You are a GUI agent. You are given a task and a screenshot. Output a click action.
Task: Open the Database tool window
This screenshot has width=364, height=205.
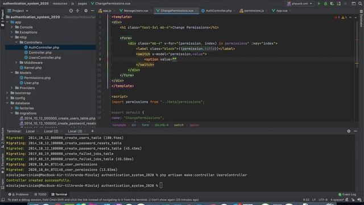[x=361, y=19]
